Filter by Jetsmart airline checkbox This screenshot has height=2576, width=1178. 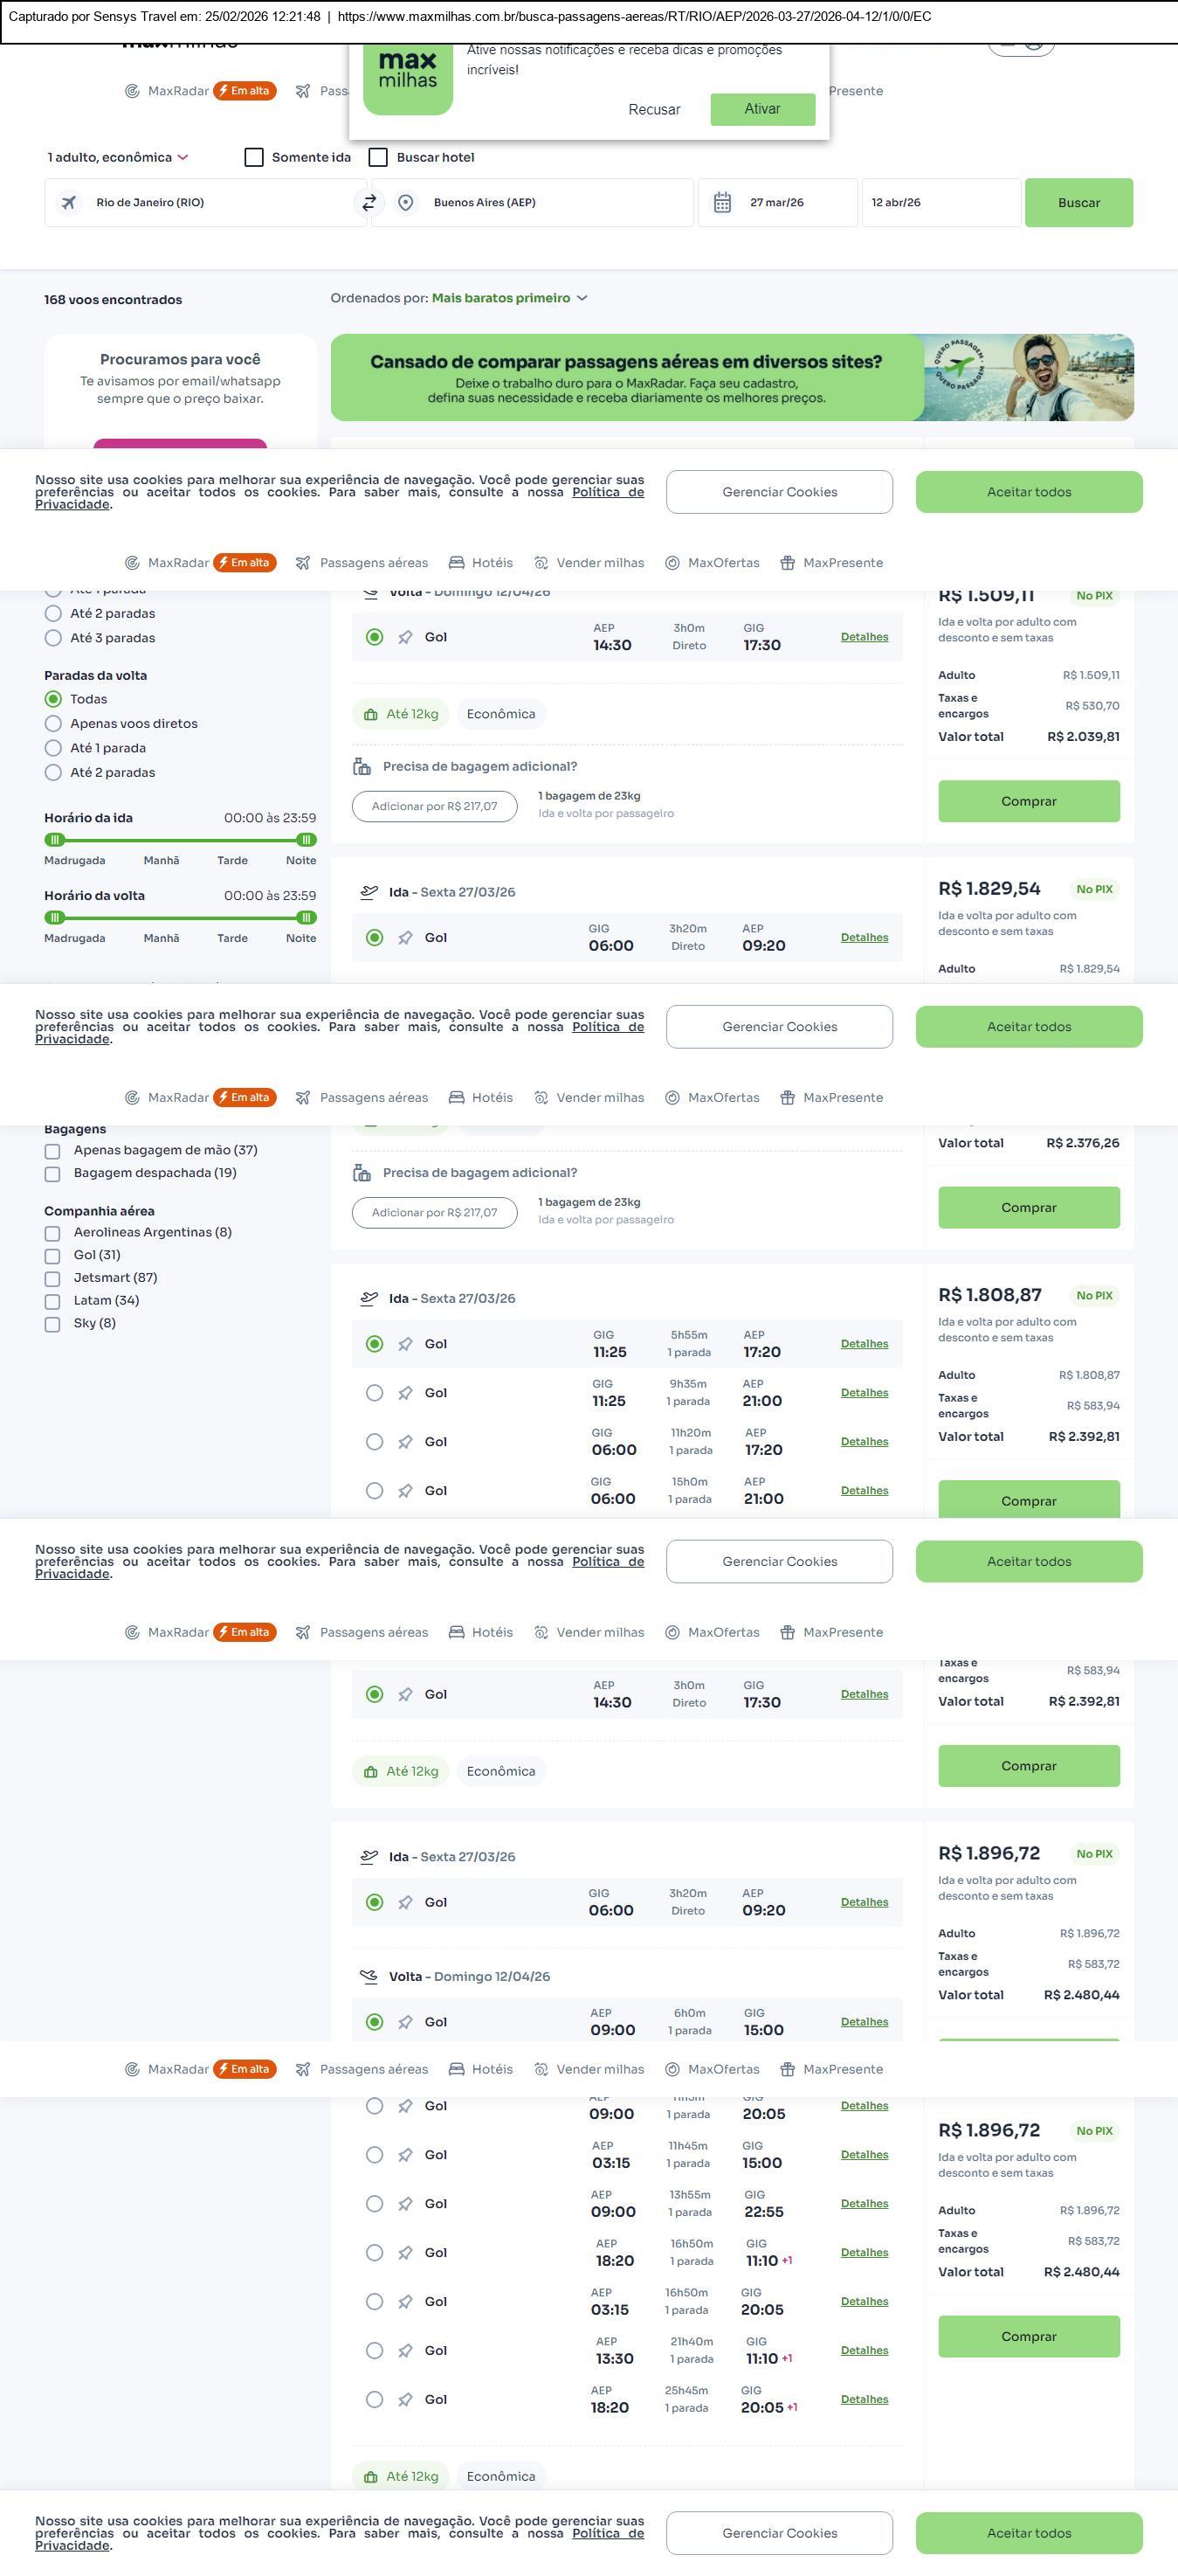coord(53,1278)
